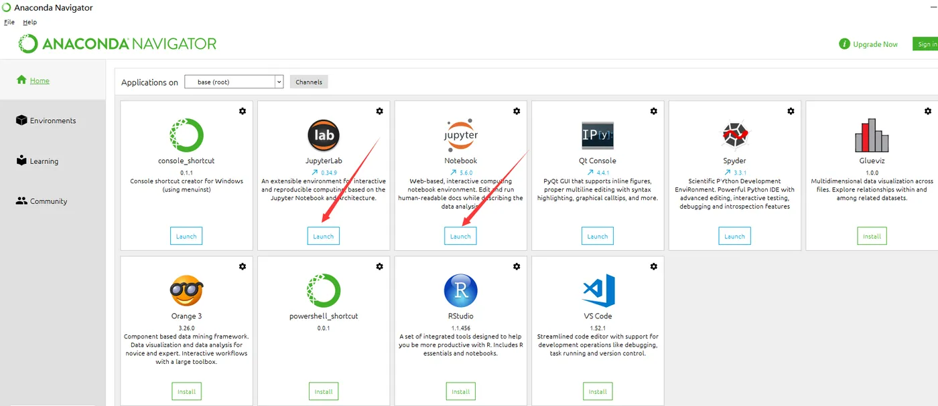Screen dimensions: 938x406
Task: Click the Home house icon in sidebar
Action: pyautogui.click(x=21, y=80)
